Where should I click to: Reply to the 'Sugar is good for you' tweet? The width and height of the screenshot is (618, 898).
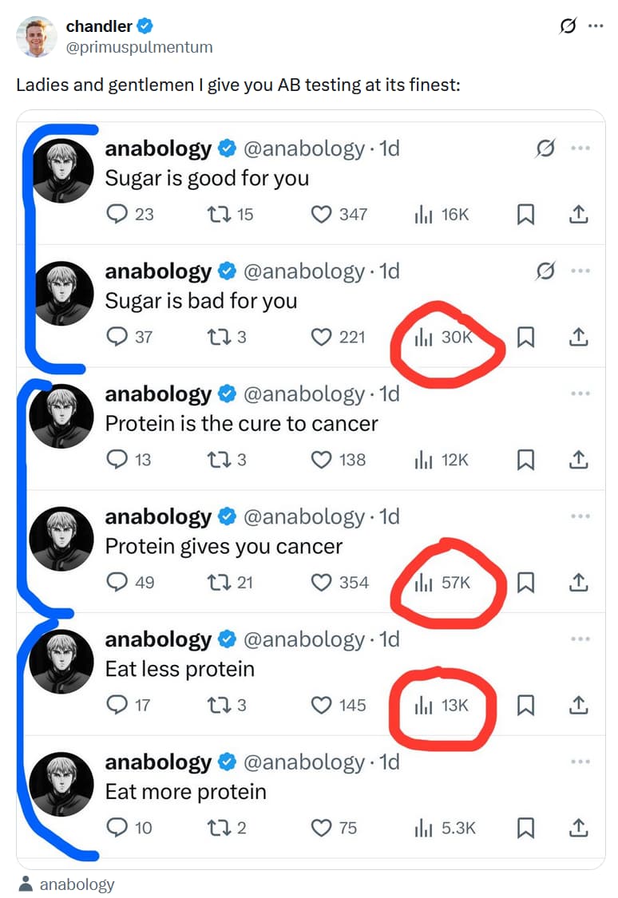pyautogui.click(x=117, y=214)
